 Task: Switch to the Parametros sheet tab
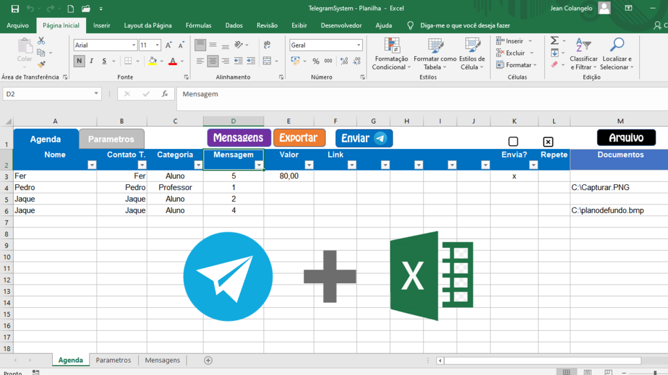point(114,360)
